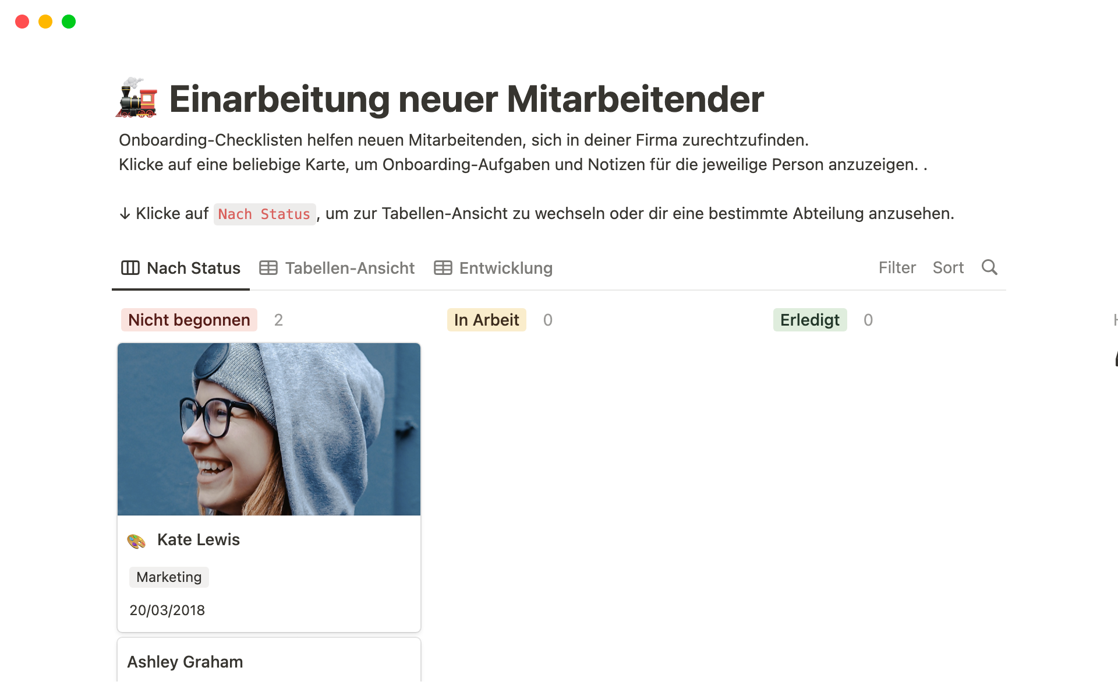Open the Kate Lewis card title
The image size is (1118, 699).
point(199,539)
